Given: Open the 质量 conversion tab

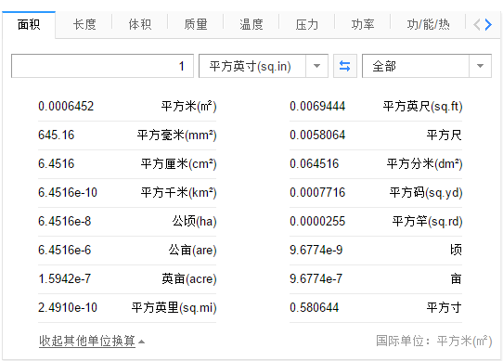Looking at the screenshot, I should [196, 24].
